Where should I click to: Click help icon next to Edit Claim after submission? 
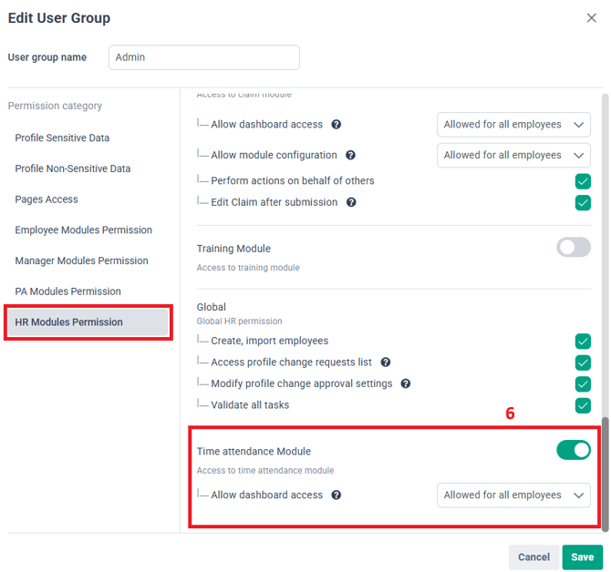pyautogui.click(x=351, y=202)
